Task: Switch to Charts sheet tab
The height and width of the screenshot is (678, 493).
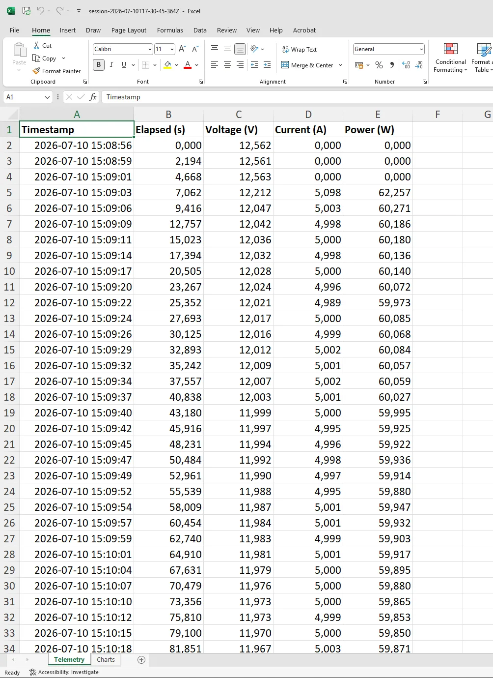Action: pos(106,660)
